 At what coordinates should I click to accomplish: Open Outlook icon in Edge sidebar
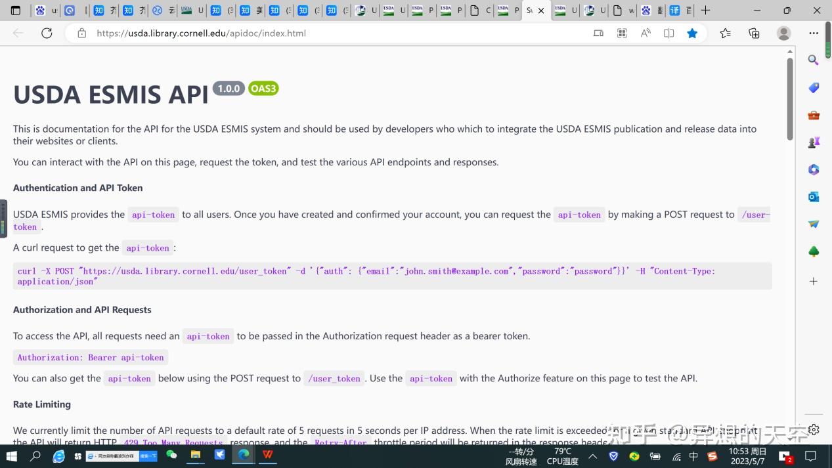(x=814, y=197)
